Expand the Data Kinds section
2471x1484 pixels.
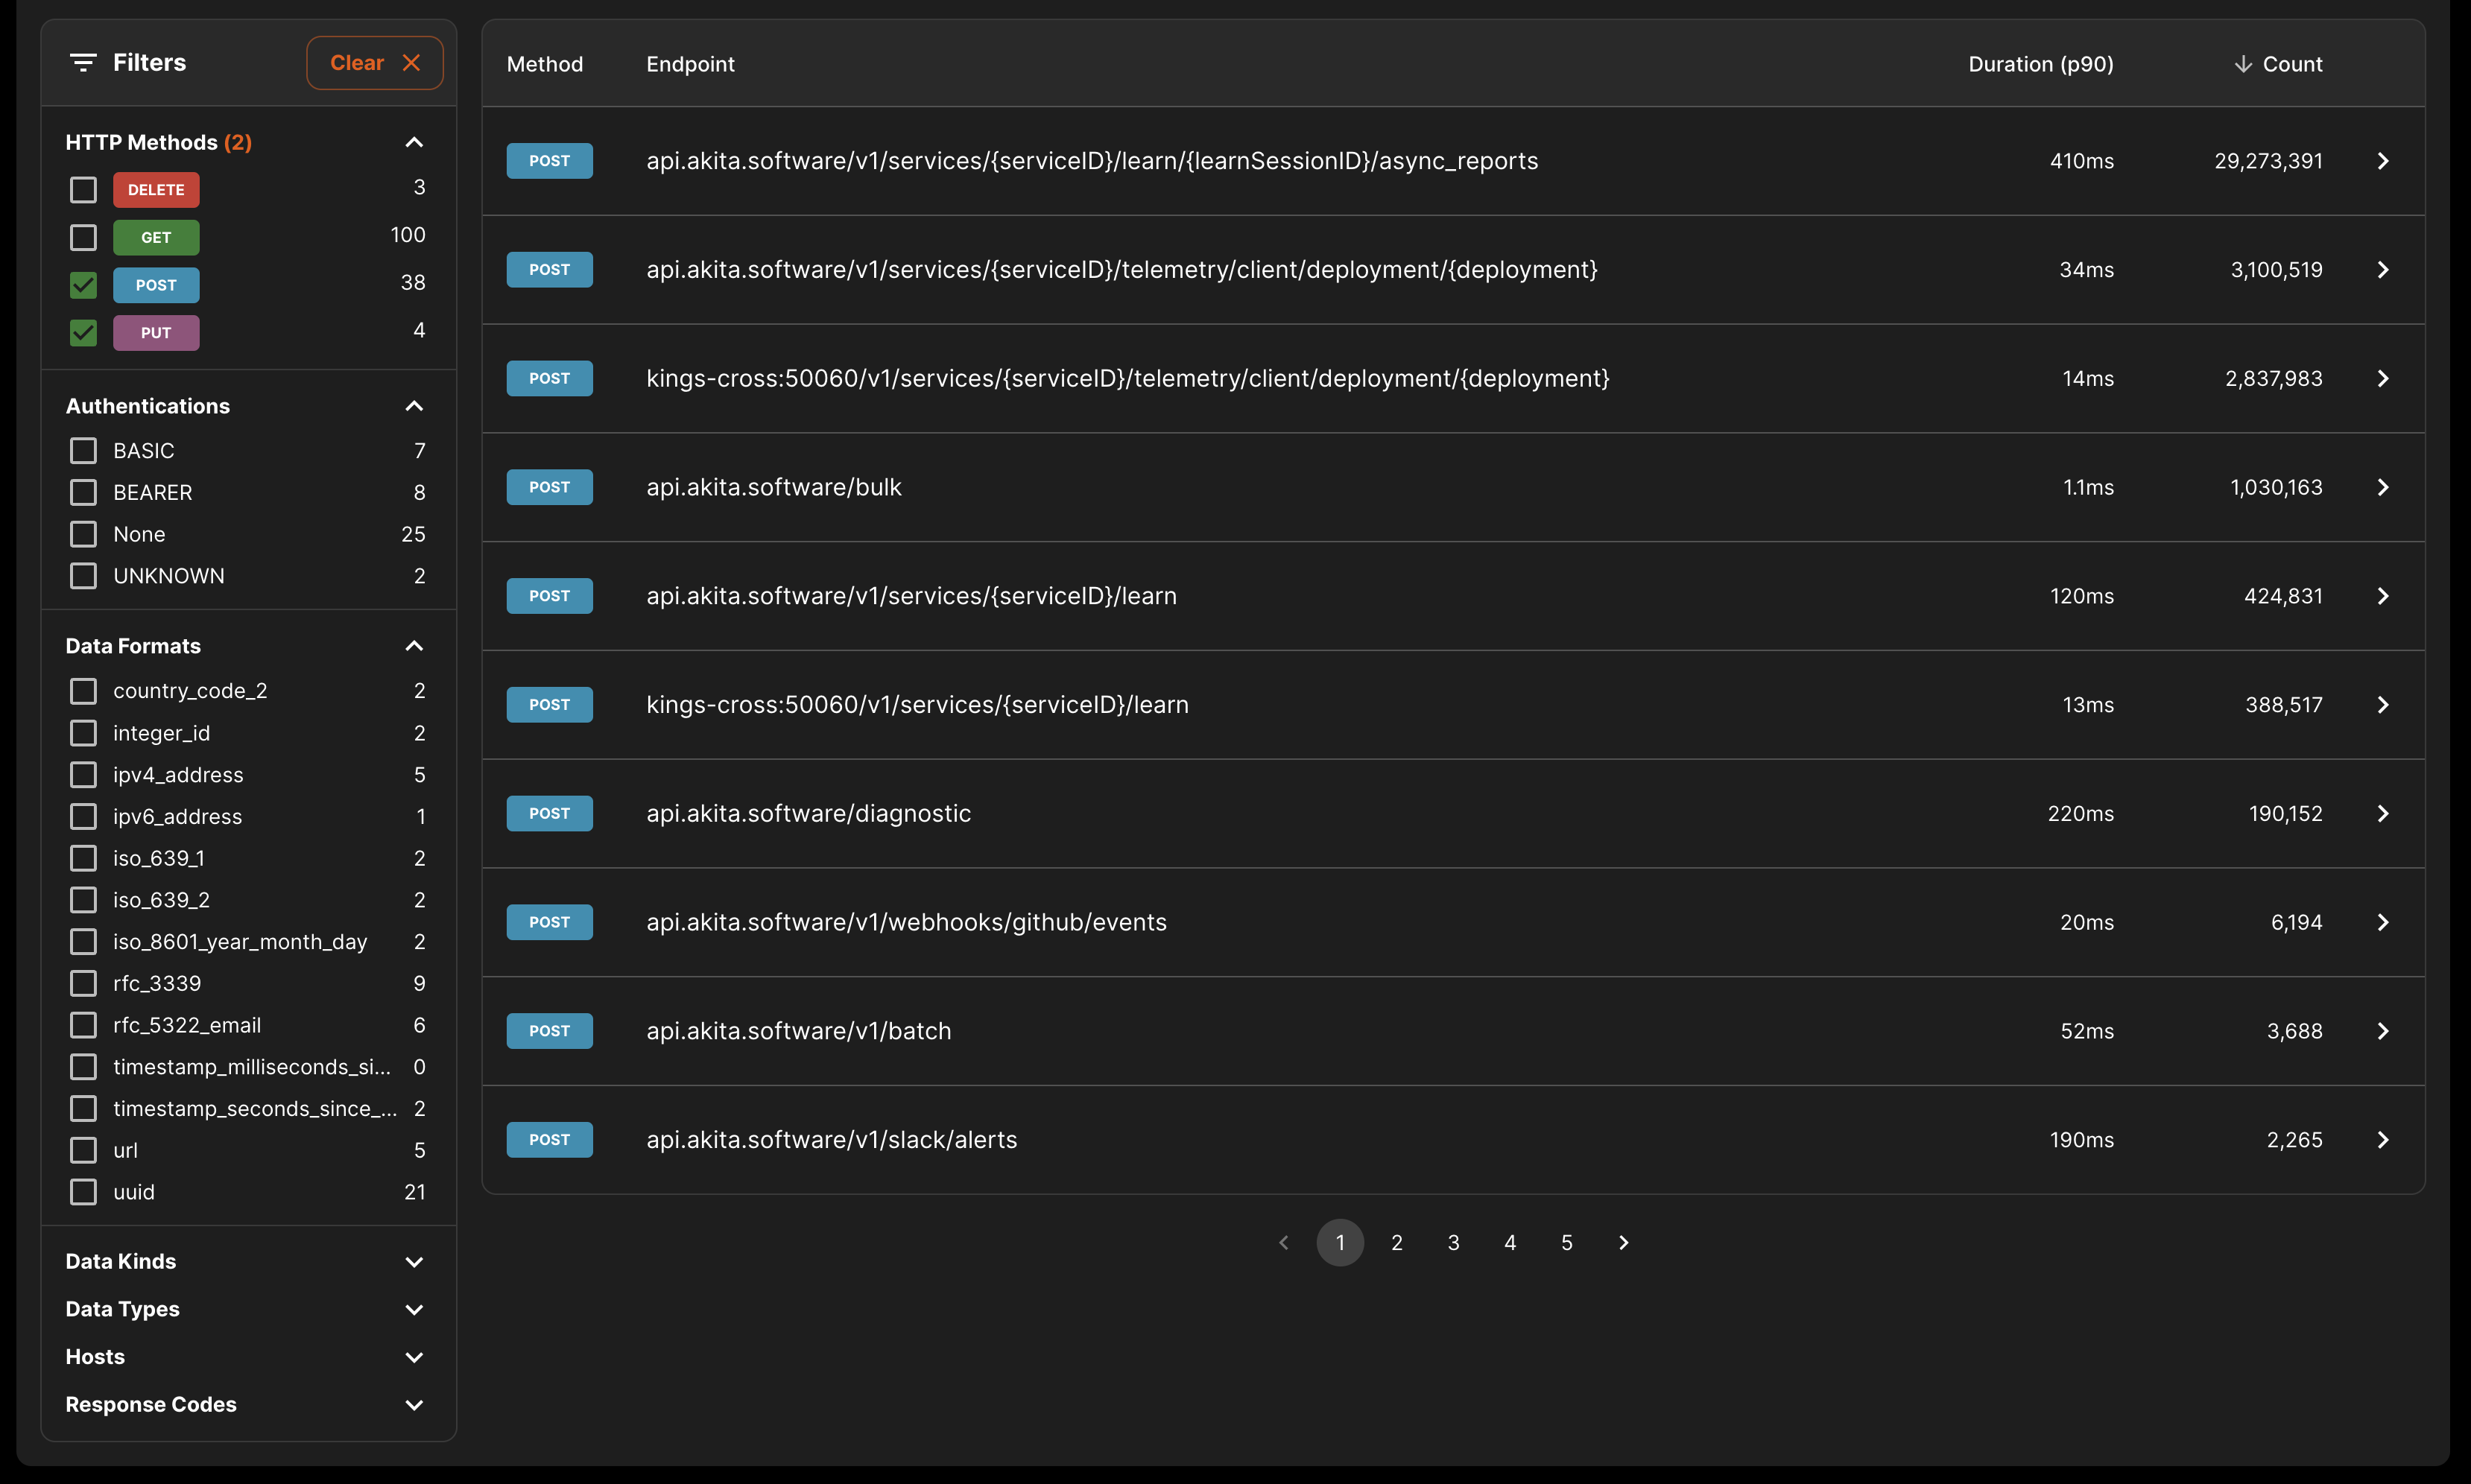pyautogui.click(x=414, y=1262)
